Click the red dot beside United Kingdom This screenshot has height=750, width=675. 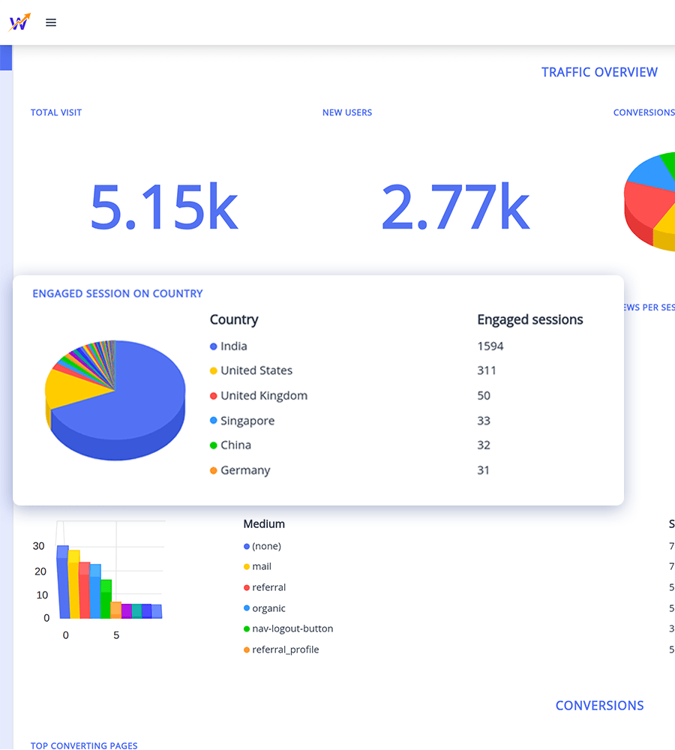point(214,395)
